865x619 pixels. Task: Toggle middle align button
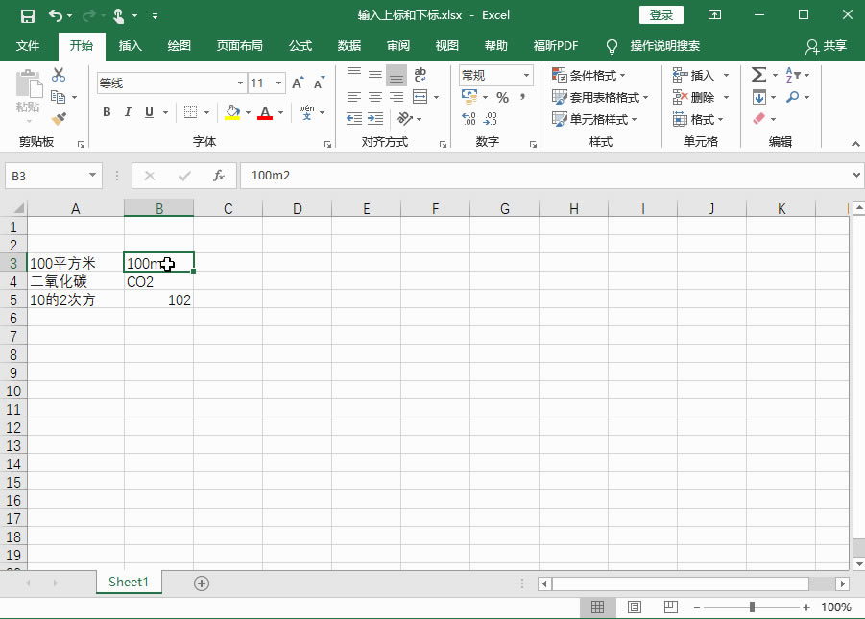point(375,75)
